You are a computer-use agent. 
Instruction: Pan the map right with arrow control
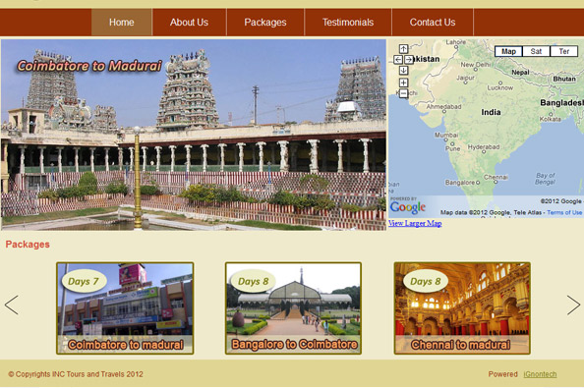tap(409, 60)
